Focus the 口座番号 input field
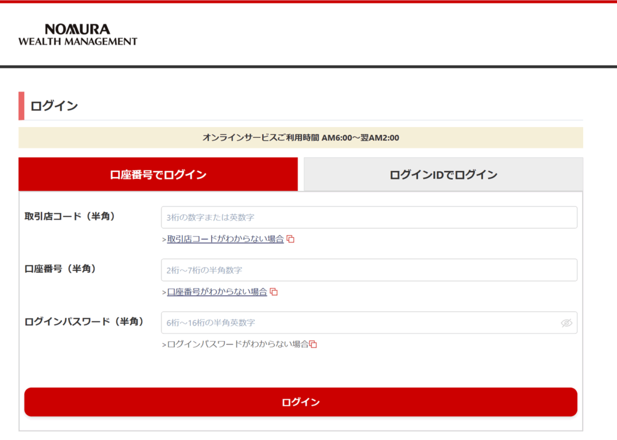The width and height of the screenshot is (617, 440). coord(369,270)
